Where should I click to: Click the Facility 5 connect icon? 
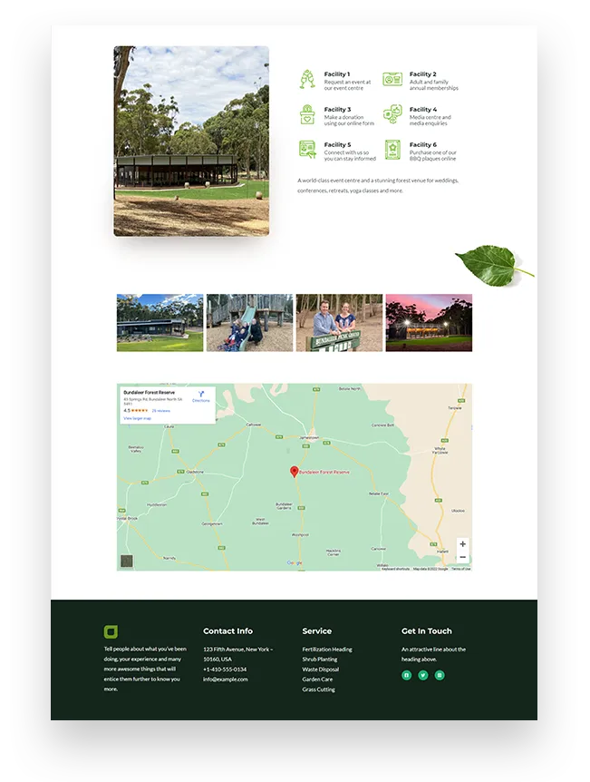pos(307,150)
